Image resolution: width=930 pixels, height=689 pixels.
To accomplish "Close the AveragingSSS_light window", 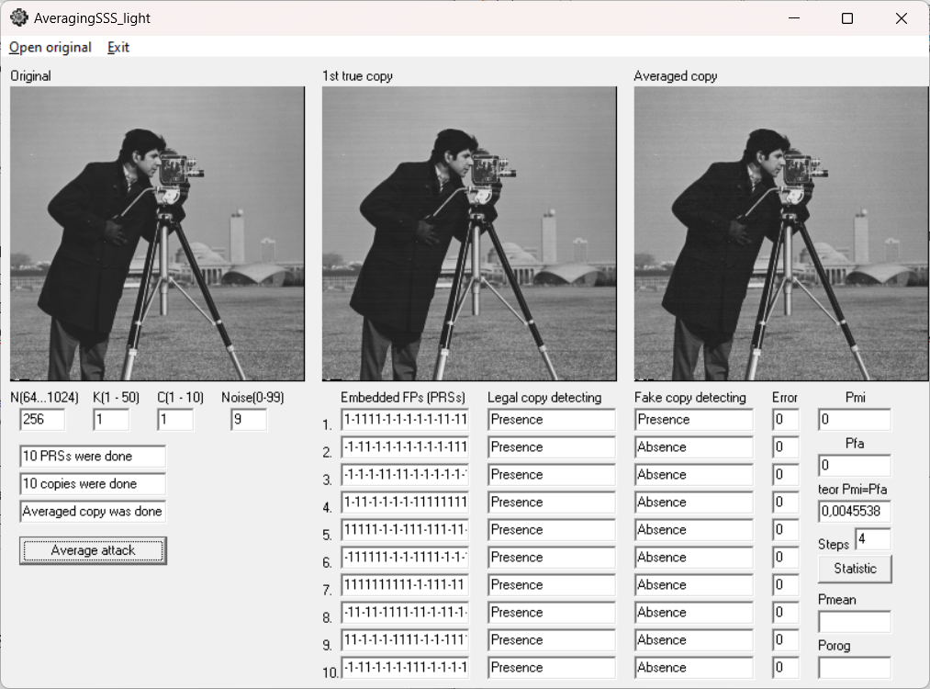I will point(902,18).
